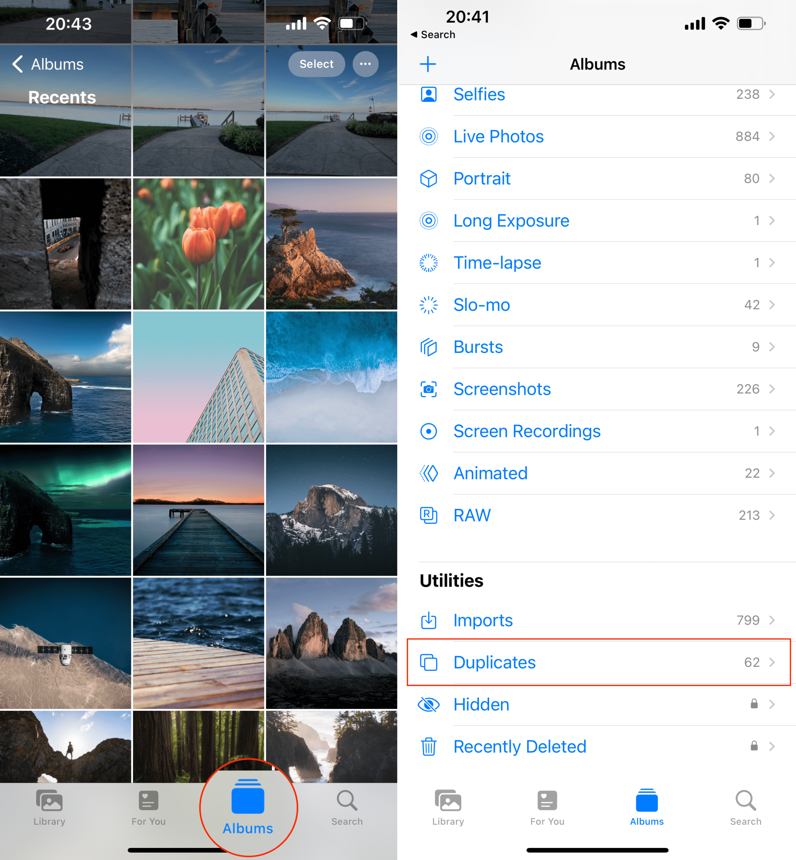Open the Screen Recordings album

[x=597, y=431]
